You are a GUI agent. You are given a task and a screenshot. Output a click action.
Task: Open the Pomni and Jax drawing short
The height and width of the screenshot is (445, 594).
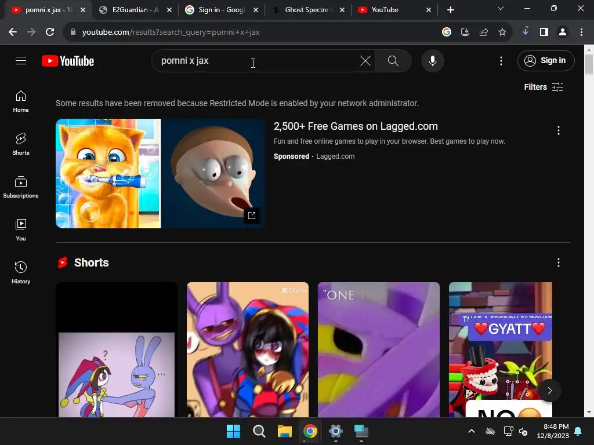point(117,349)
